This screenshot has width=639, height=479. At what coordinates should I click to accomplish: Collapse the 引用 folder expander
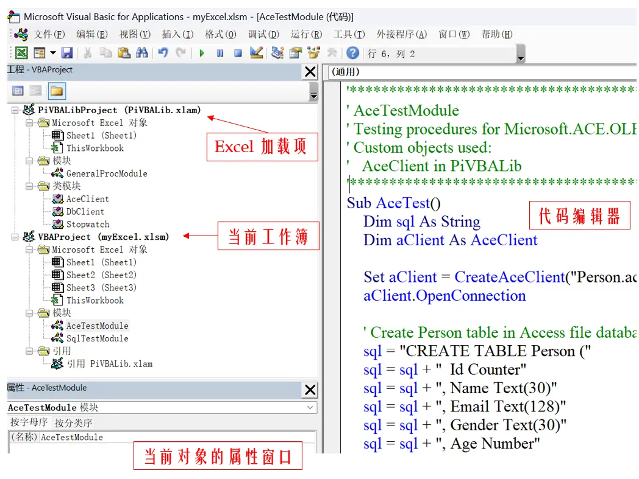point(29,351)
